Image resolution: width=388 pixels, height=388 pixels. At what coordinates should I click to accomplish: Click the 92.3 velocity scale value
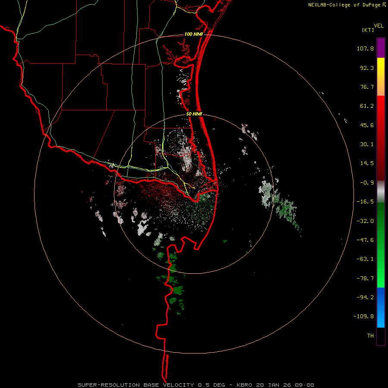[x=367, y=68]
